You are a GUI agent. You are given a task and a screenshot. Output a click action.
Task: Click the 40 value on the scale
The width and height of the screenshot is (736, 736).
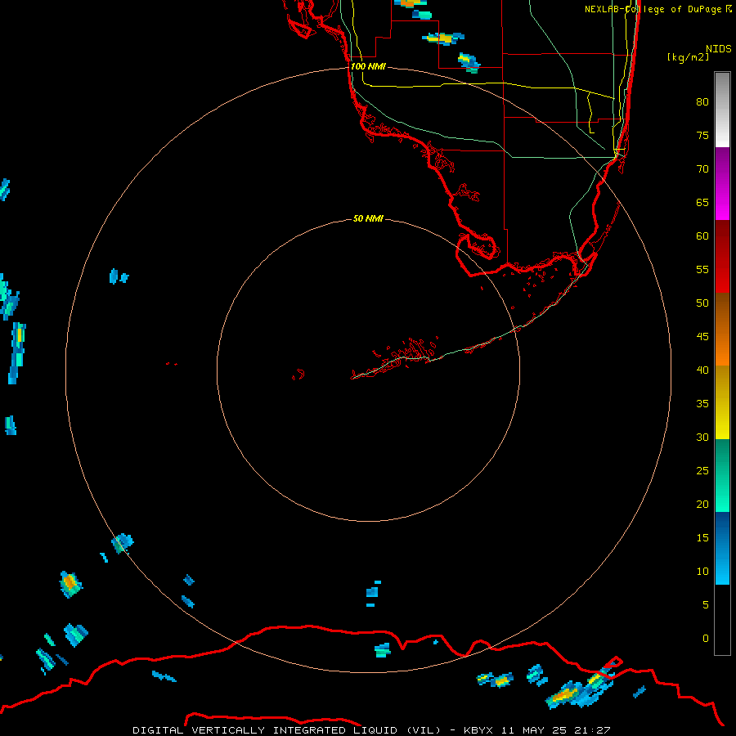coord(702,370)
